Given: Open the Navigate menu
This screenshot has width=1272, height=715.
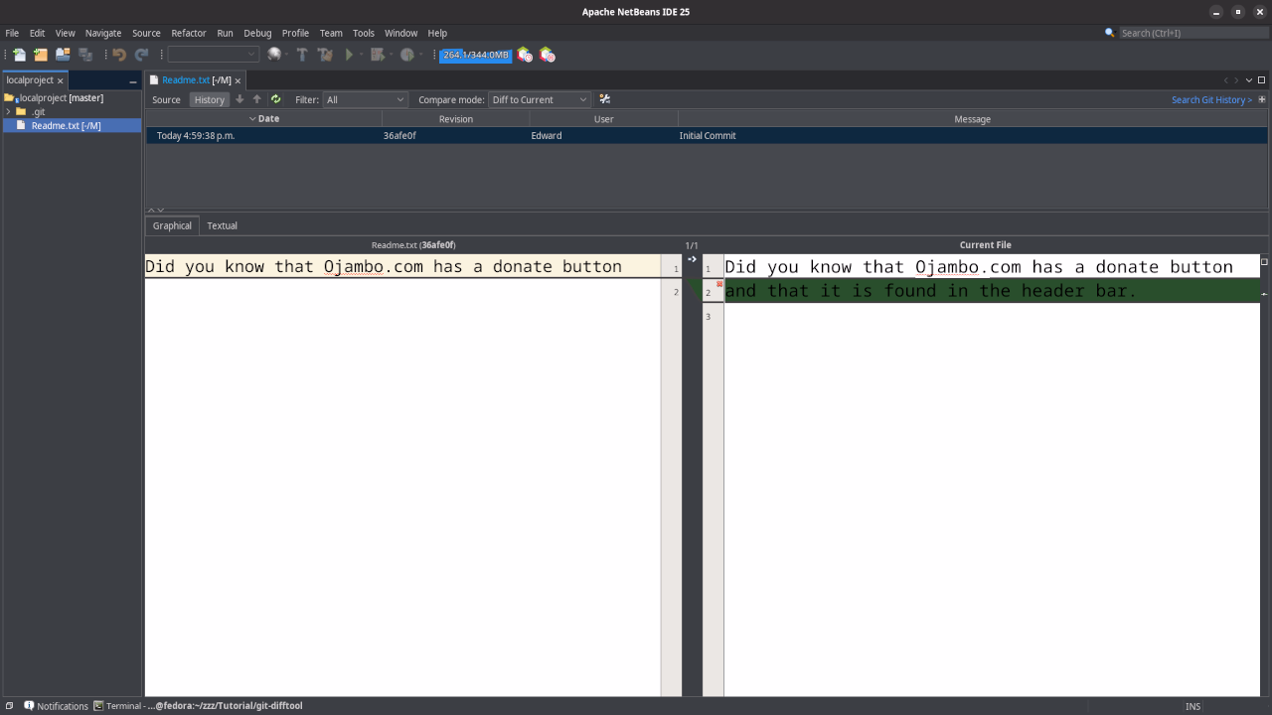Looking at the screenshot, I should 103,33.
